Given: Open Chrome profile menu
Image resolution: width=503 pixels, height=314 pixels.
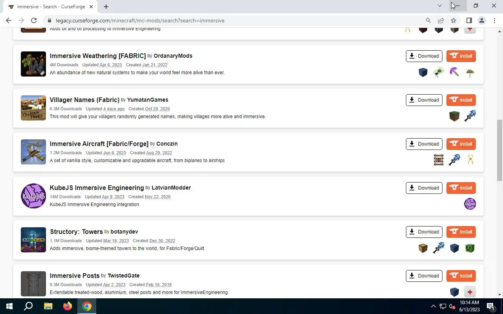Looking at the screenshot, I should [482, 20].
